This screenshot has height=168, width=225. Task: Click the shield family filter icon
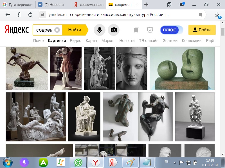150,30
